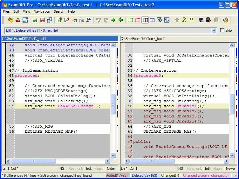This screenshot has width=239, height=179.
Task: Click right pane header _test2 path
Action: click(x=179, y=39)
